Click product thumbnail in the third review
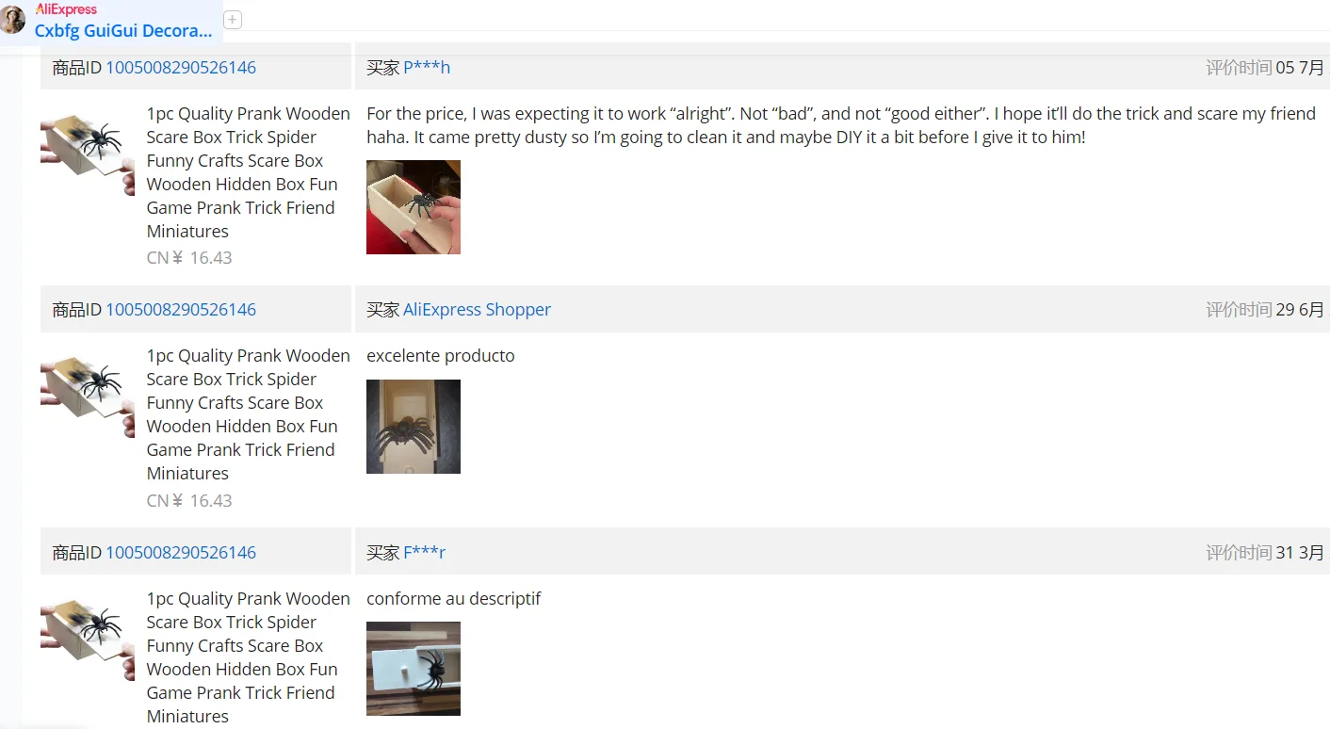Viewport: 1330px width, 729px height. [88, 640]
